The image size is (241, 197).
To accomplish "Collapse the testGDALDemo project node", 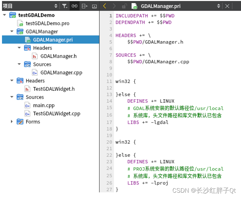I will [x=4, y=15].
